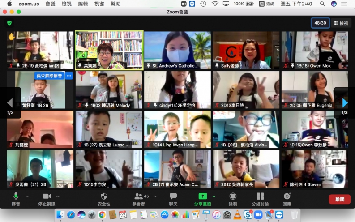
Task: Open the 編輯 menu in menu bar
Action: tap(83, 4)
